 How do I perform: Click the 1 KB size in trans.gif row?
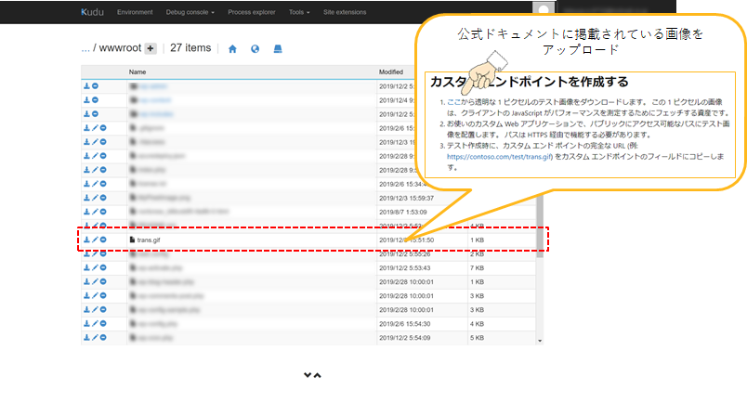coord(477,240)
